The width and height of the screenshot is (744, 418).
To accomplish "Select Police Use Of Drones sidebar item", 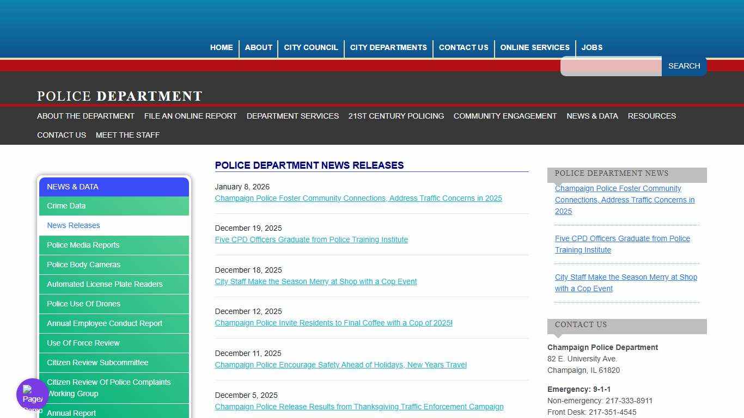I will pos(83,304).
